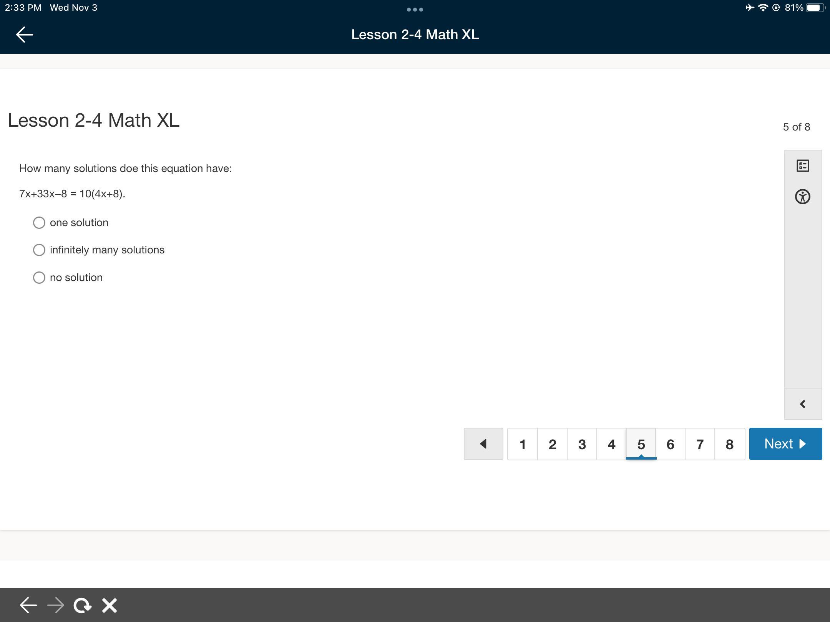This screenshot has height=622, width=830.
Task: Open question 3 in pagination
Action: click(582, 444)
